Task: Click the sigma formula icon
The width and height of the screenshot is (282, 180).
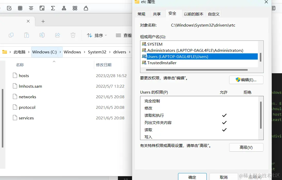Action: tap(53, 8)
